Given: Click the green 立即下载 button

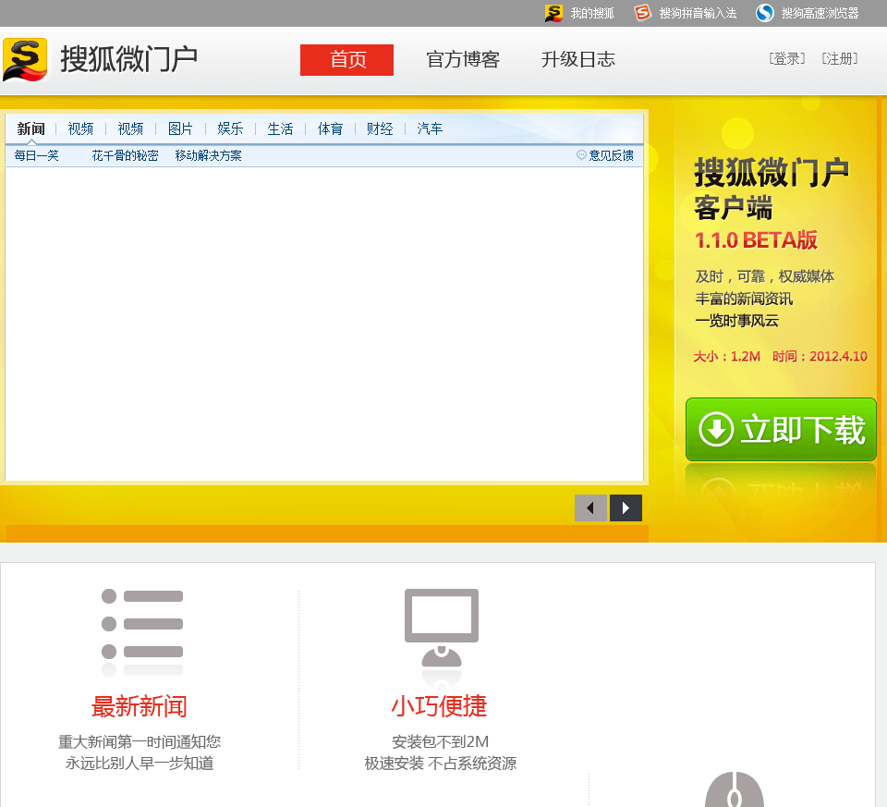Looking at the screenshot, I should [781, 429].
